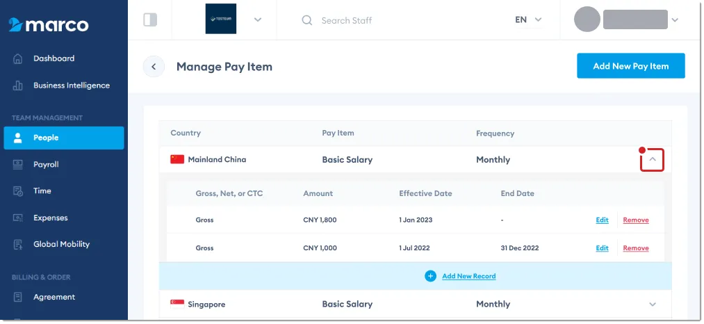Click the Singapore country name

pyautogui.click(x=206, y=305)
